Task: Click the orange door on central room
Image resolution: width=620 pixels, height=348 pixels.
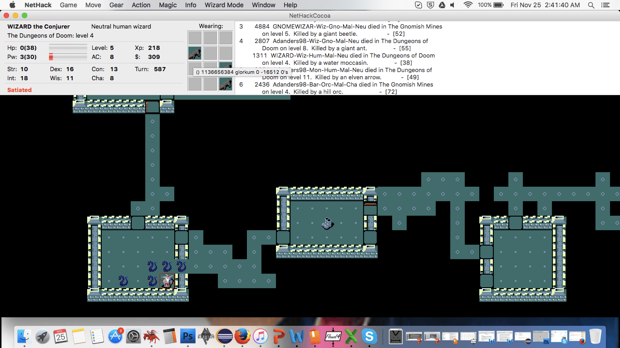Action: click(370, 204)
